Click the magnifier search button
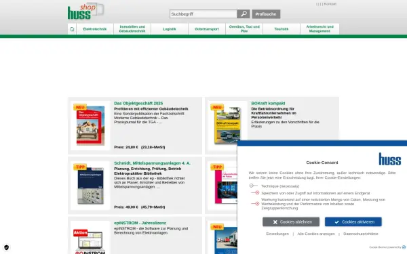This screenshot has width=407, height=254. 244,14
